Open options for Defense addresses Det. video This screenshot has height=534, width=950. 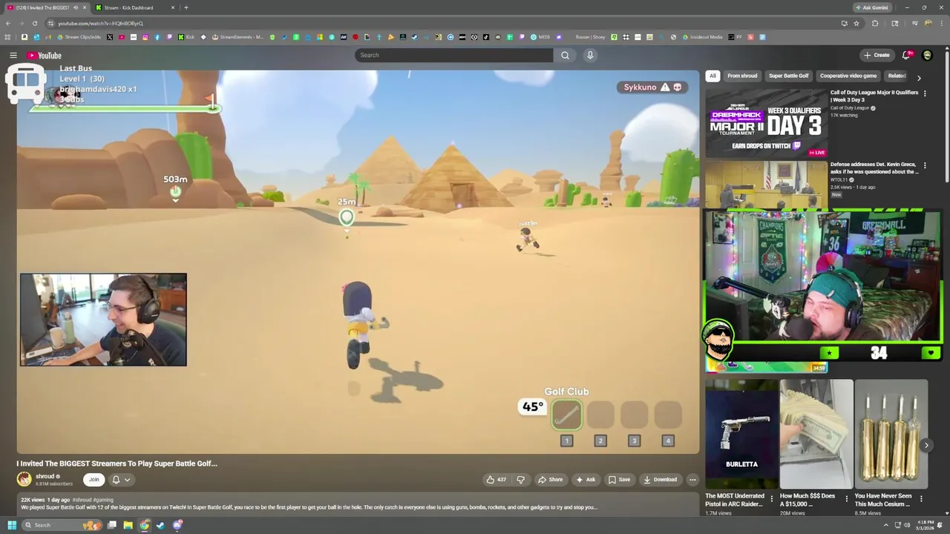925,165
